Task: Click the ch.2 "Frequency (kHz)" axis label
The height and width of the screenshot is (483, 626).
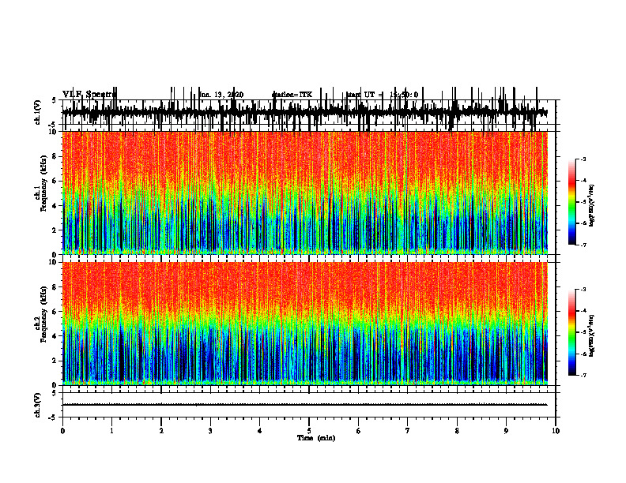Action: (44, 314)
